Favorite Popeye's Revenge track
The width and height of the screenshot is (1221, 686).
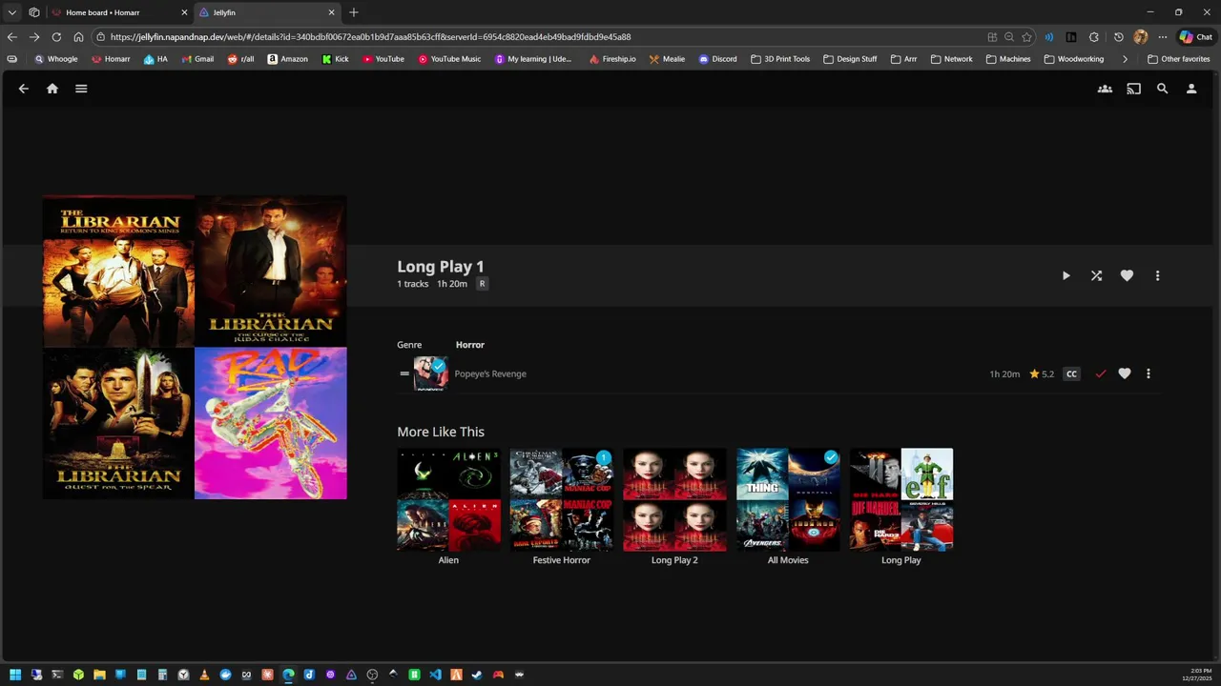click(1125, 373)
